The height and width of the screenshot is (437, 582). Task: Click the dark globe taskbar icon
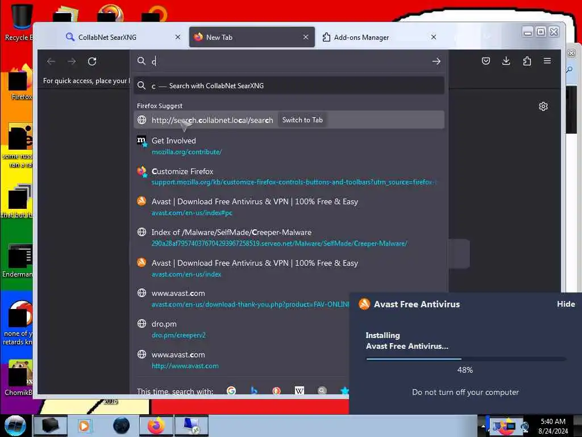121,426
